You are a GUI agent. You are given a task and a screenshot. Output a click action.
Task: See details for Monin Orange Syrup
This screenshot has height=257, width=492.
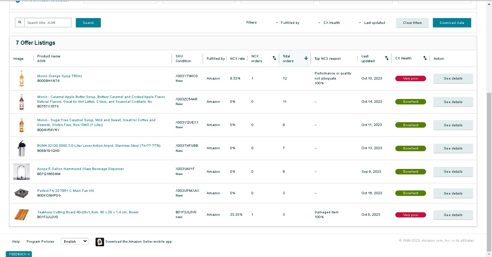click(453, 78)
